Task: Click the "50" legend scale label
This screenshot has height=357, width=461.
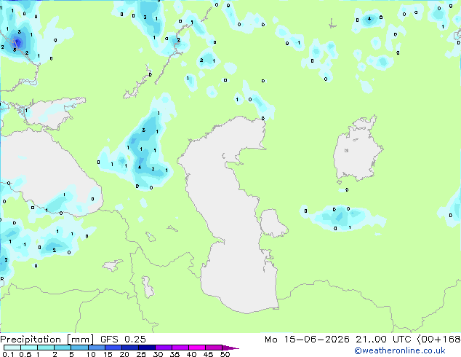Action: (225, 354)
